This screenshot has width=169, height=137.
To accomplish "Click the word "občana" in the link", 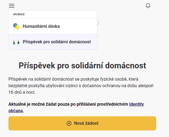I will (16, 111).
